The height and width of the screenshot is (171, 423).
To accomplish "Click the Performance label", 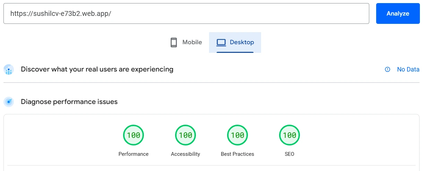I will click(133, 154).
